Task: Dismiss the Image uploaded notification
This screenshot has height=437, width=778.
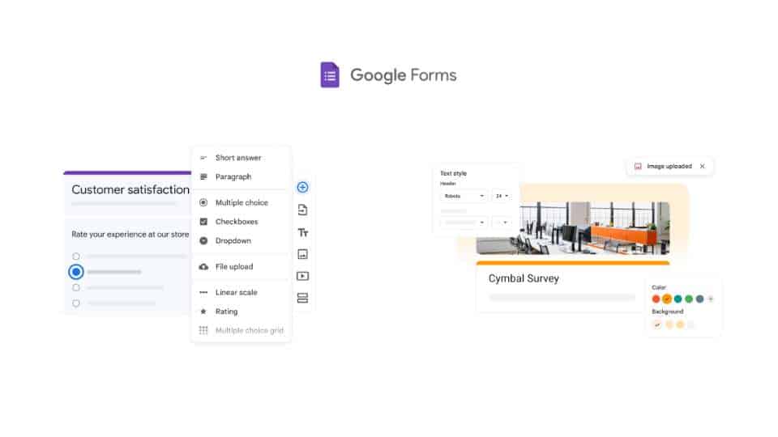Action: point(702,167)
